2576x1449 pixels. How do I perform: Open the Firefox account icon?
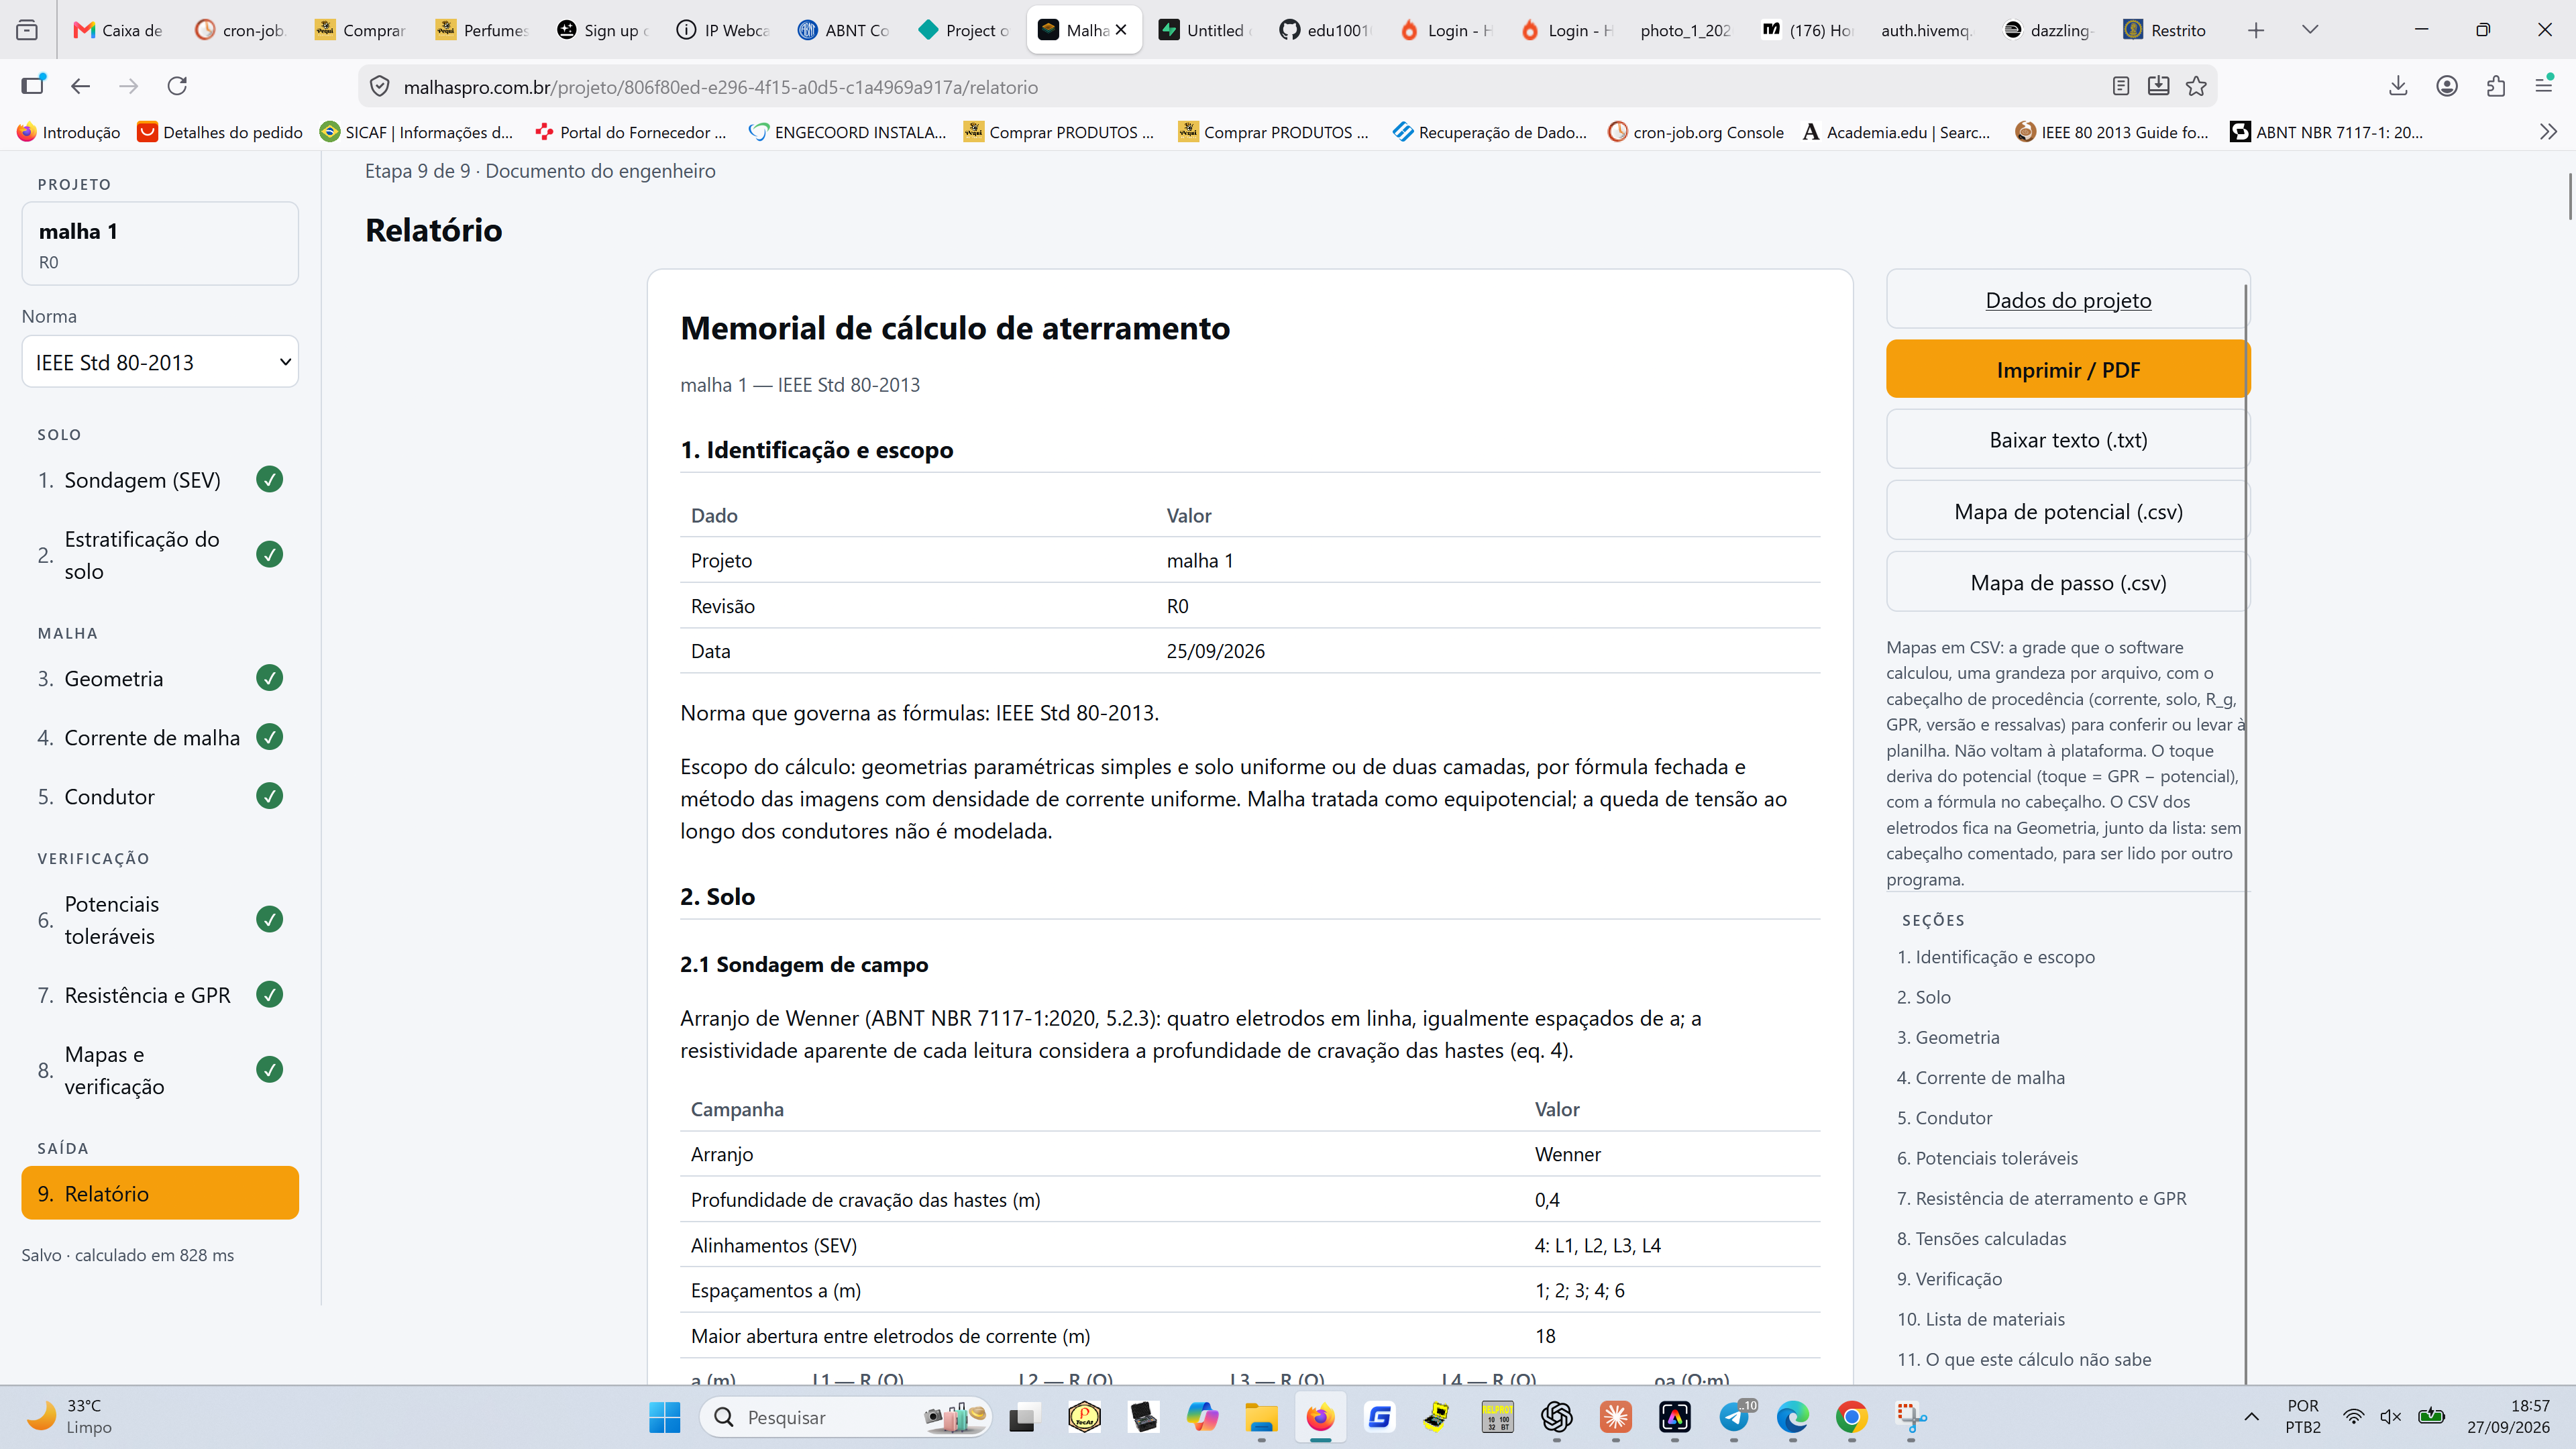coord(2446,86)
